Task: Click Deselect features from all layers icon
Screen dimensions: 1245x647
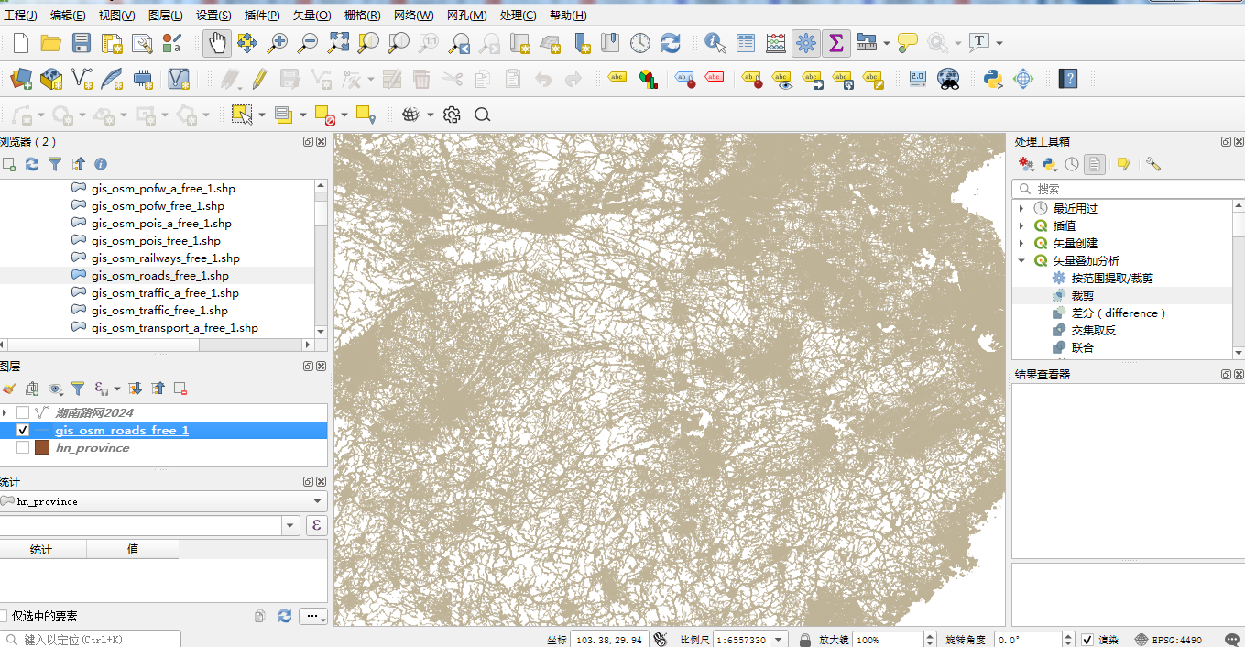Action: tap(325, 115)
